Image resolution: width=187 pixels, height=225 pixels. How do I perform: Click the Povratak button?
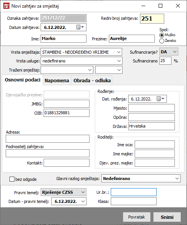137,217
